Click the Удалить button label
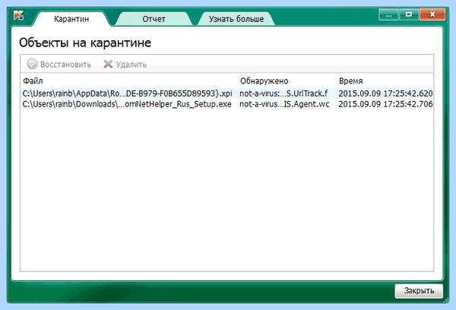456x310 pixels. pyautogui.click(x=131, y=65)
